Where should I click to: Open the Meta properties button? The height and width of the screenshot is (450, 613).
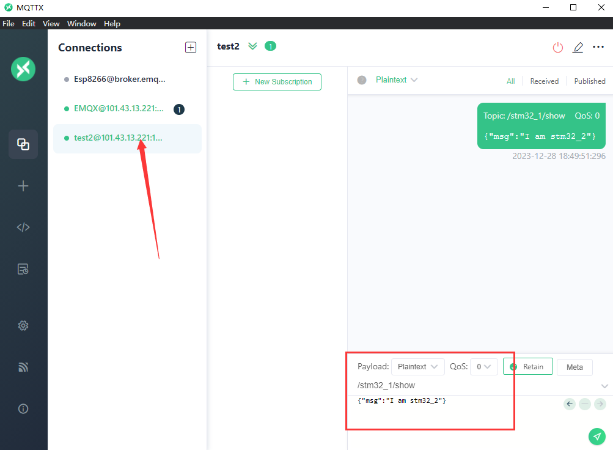574,367
